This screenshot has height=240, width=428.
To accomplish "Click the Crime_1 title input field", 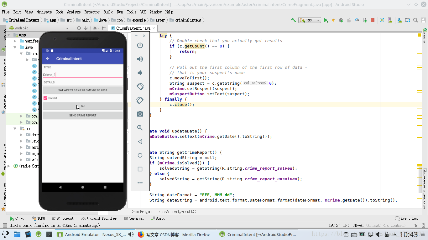I will pyautogui.click(x=83, y=74).
